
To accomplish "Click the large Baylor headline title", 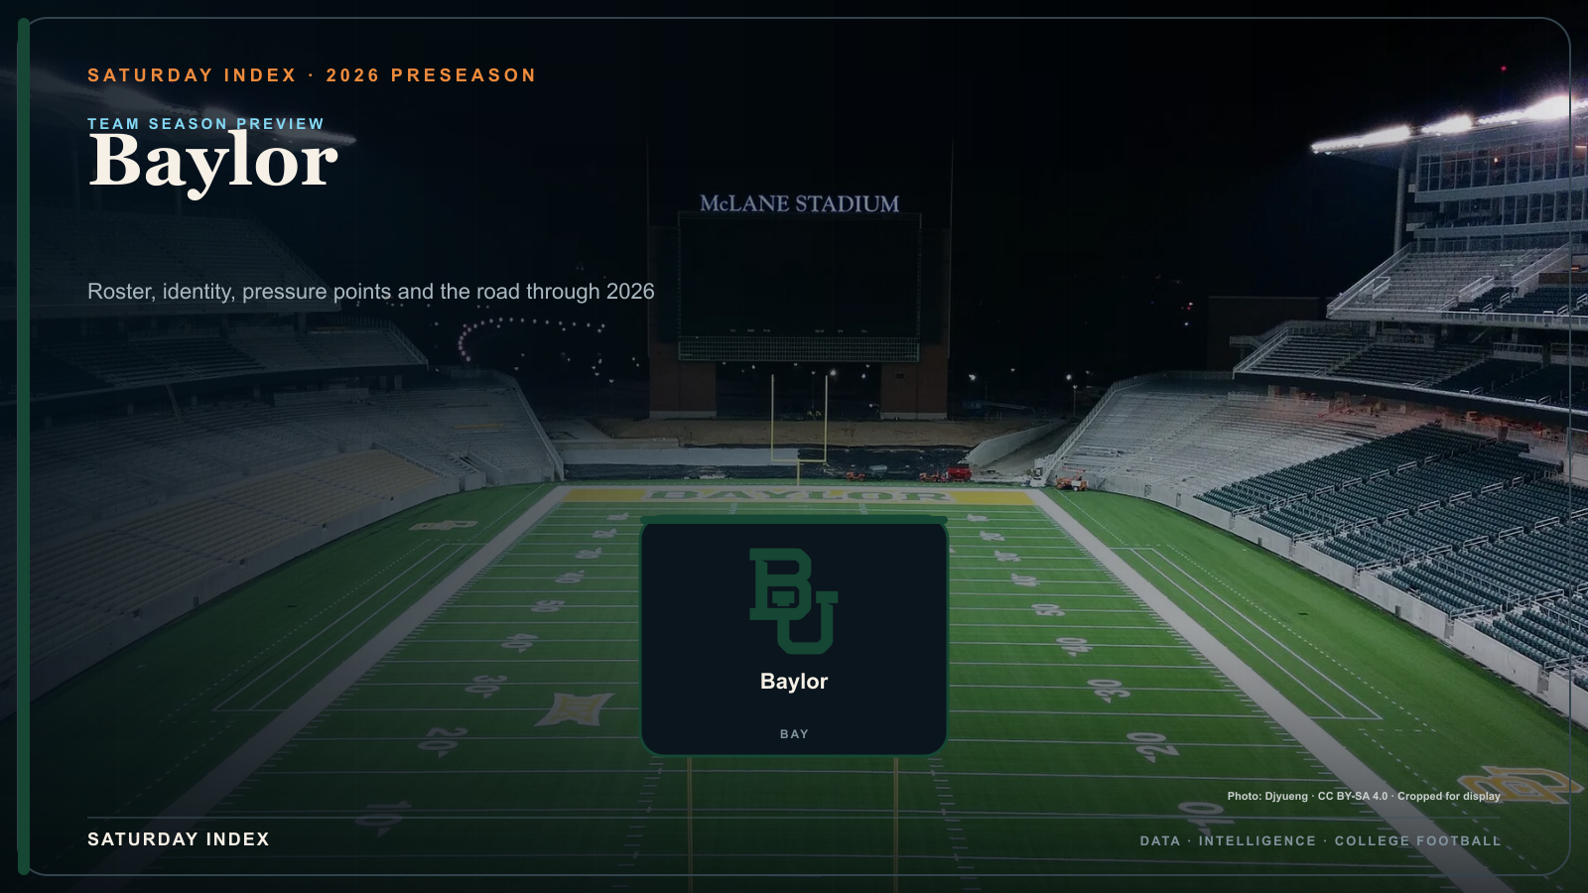I will click(x=213, y=162).
